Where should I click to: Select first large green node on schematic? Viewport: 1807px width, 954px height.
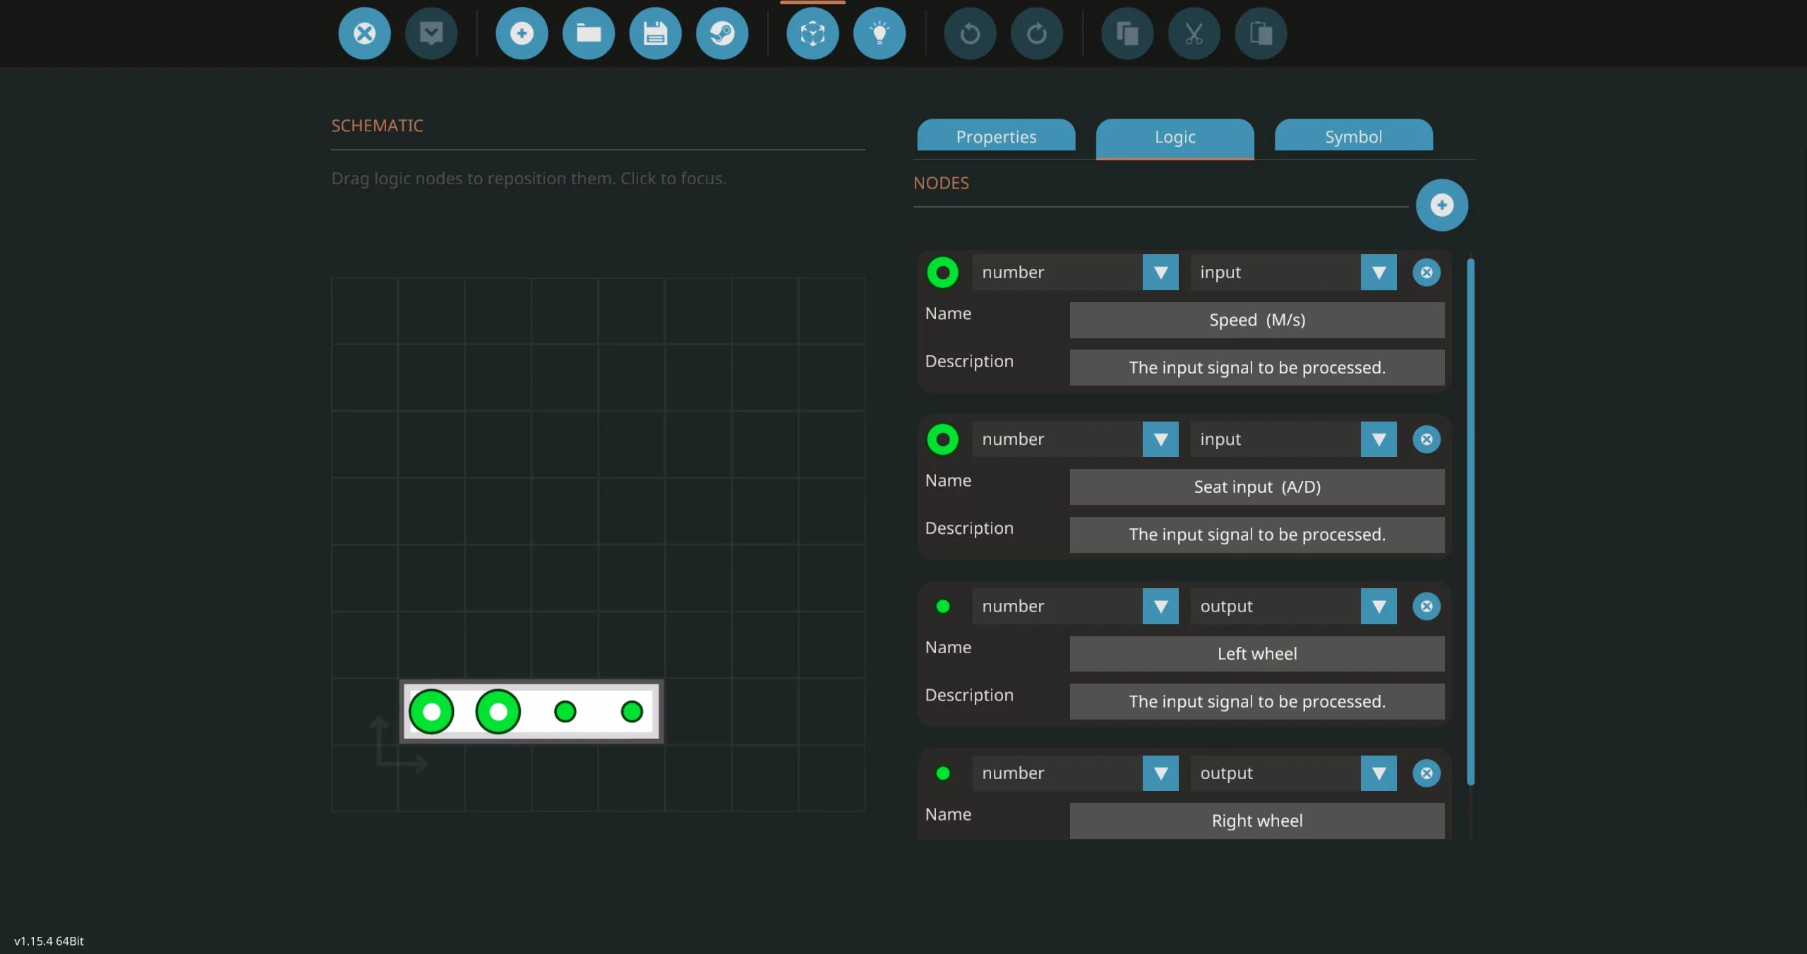click(431, 711)
